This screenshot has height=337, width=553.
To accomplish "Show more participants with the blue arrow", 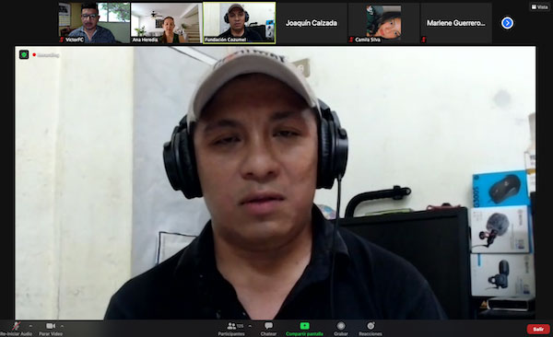I will 507,23.
